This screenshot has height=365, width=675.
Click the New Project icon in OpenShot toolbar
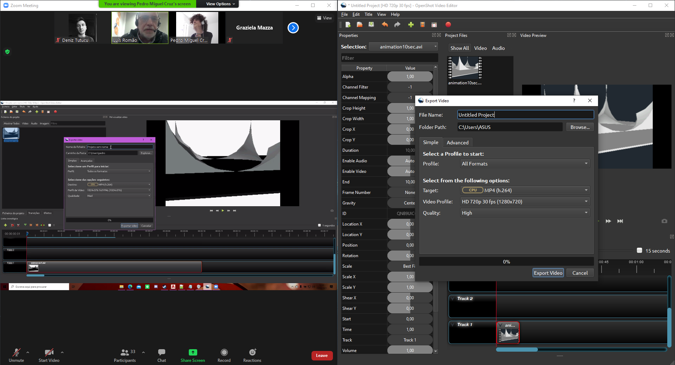click(x=348, y=25)
